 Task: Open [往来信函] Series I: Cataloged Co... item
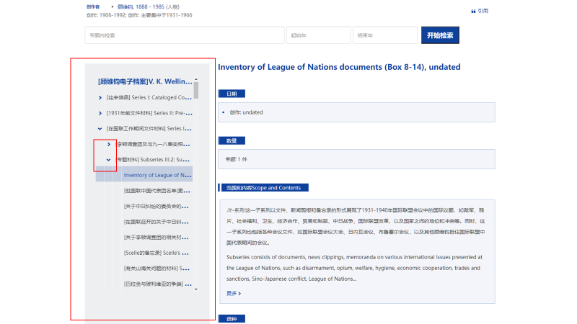pos(149,98)
